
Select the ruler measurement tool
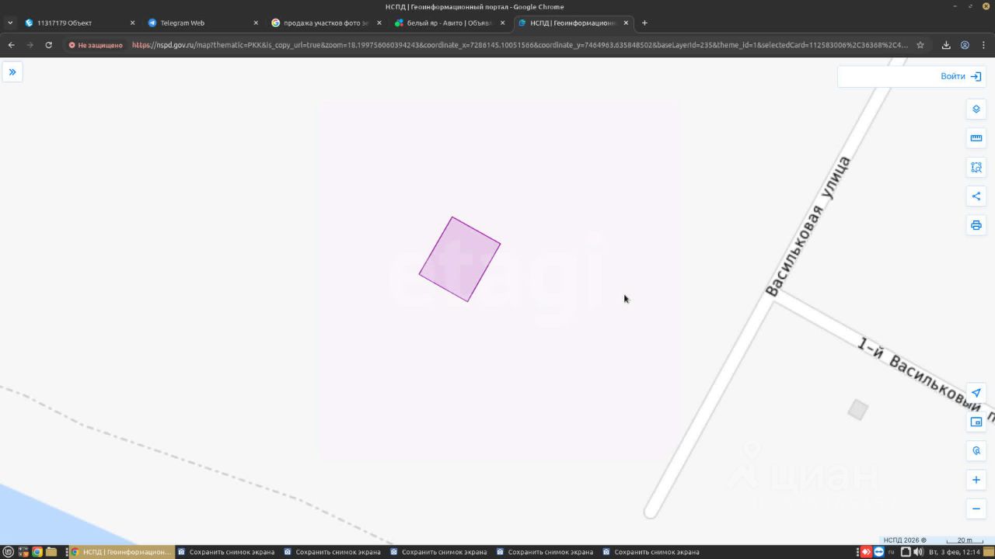pos(976,138)
